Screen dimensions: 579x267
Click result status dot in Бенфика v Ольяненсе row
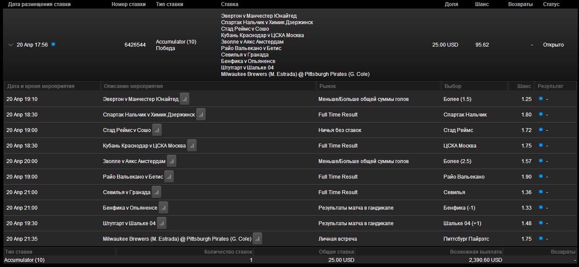point(541,207)
